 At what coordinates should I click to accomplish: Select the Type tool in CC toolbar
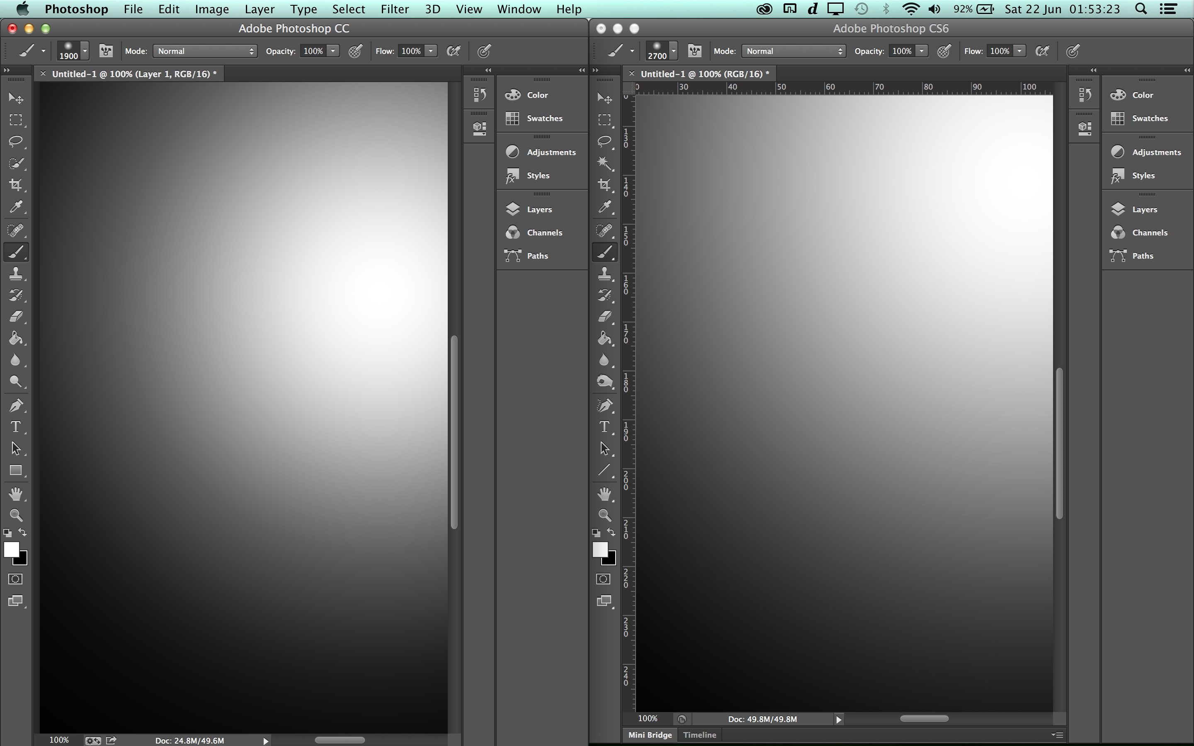(x=15, y=427)
